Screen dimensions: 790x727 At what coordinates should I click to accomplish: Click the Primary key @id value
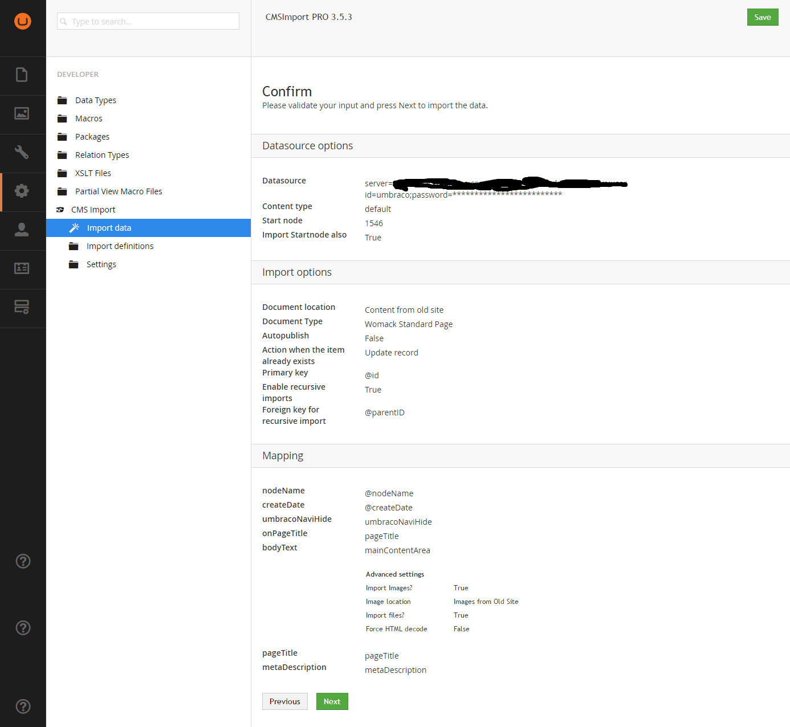click(x=372, y=375)
